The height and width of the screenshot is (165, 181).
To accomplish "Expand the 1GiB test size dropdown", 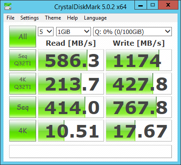I will click(74, 31).
